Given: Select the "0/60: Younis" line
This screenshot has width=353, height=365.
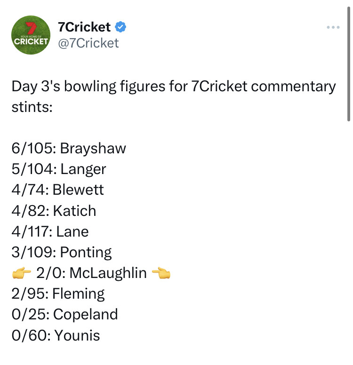Looking at the screenshot, I should point(56,335).
